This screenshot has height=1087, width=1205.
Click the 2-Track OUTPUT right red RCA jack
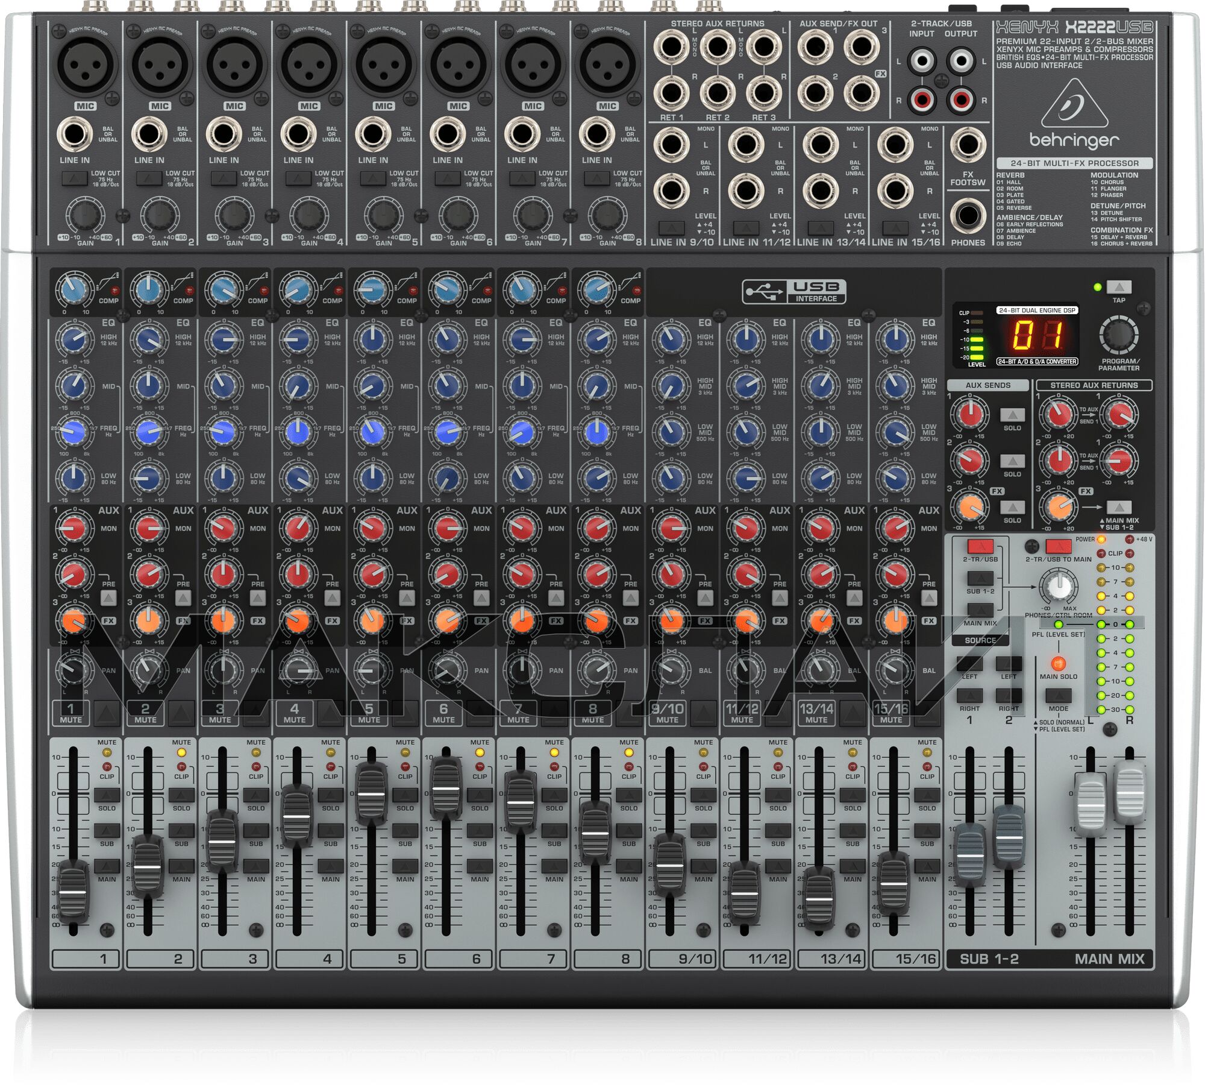point(960,99)
